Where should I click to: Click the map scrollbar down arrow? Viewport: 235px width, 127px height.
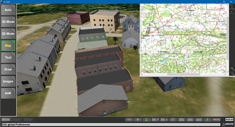coord(228,72)
